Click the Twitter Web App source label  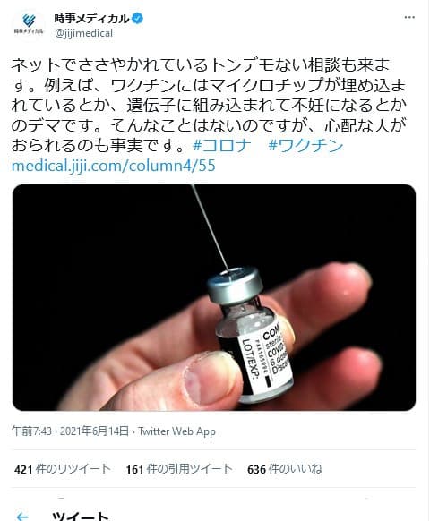click(176, 431)
